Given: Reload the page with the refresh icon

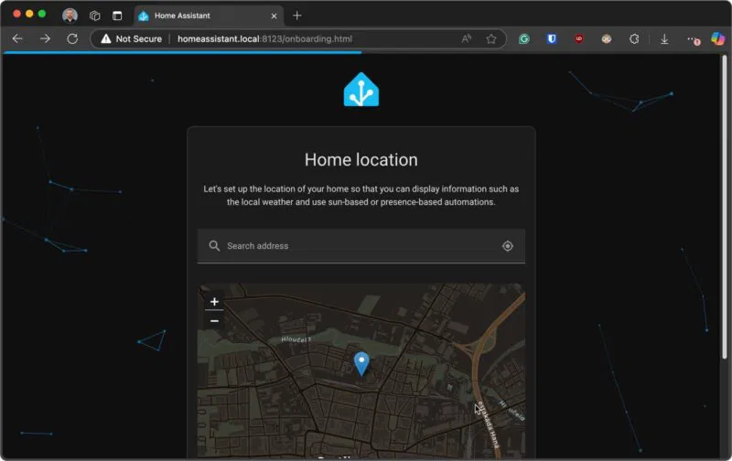Looking at the screenshot, I should point(72,38).
